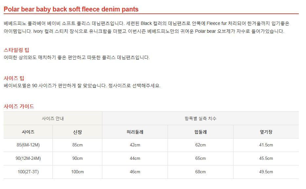Click the 41.5cm side length cell
306x189 pixels.
266,145
